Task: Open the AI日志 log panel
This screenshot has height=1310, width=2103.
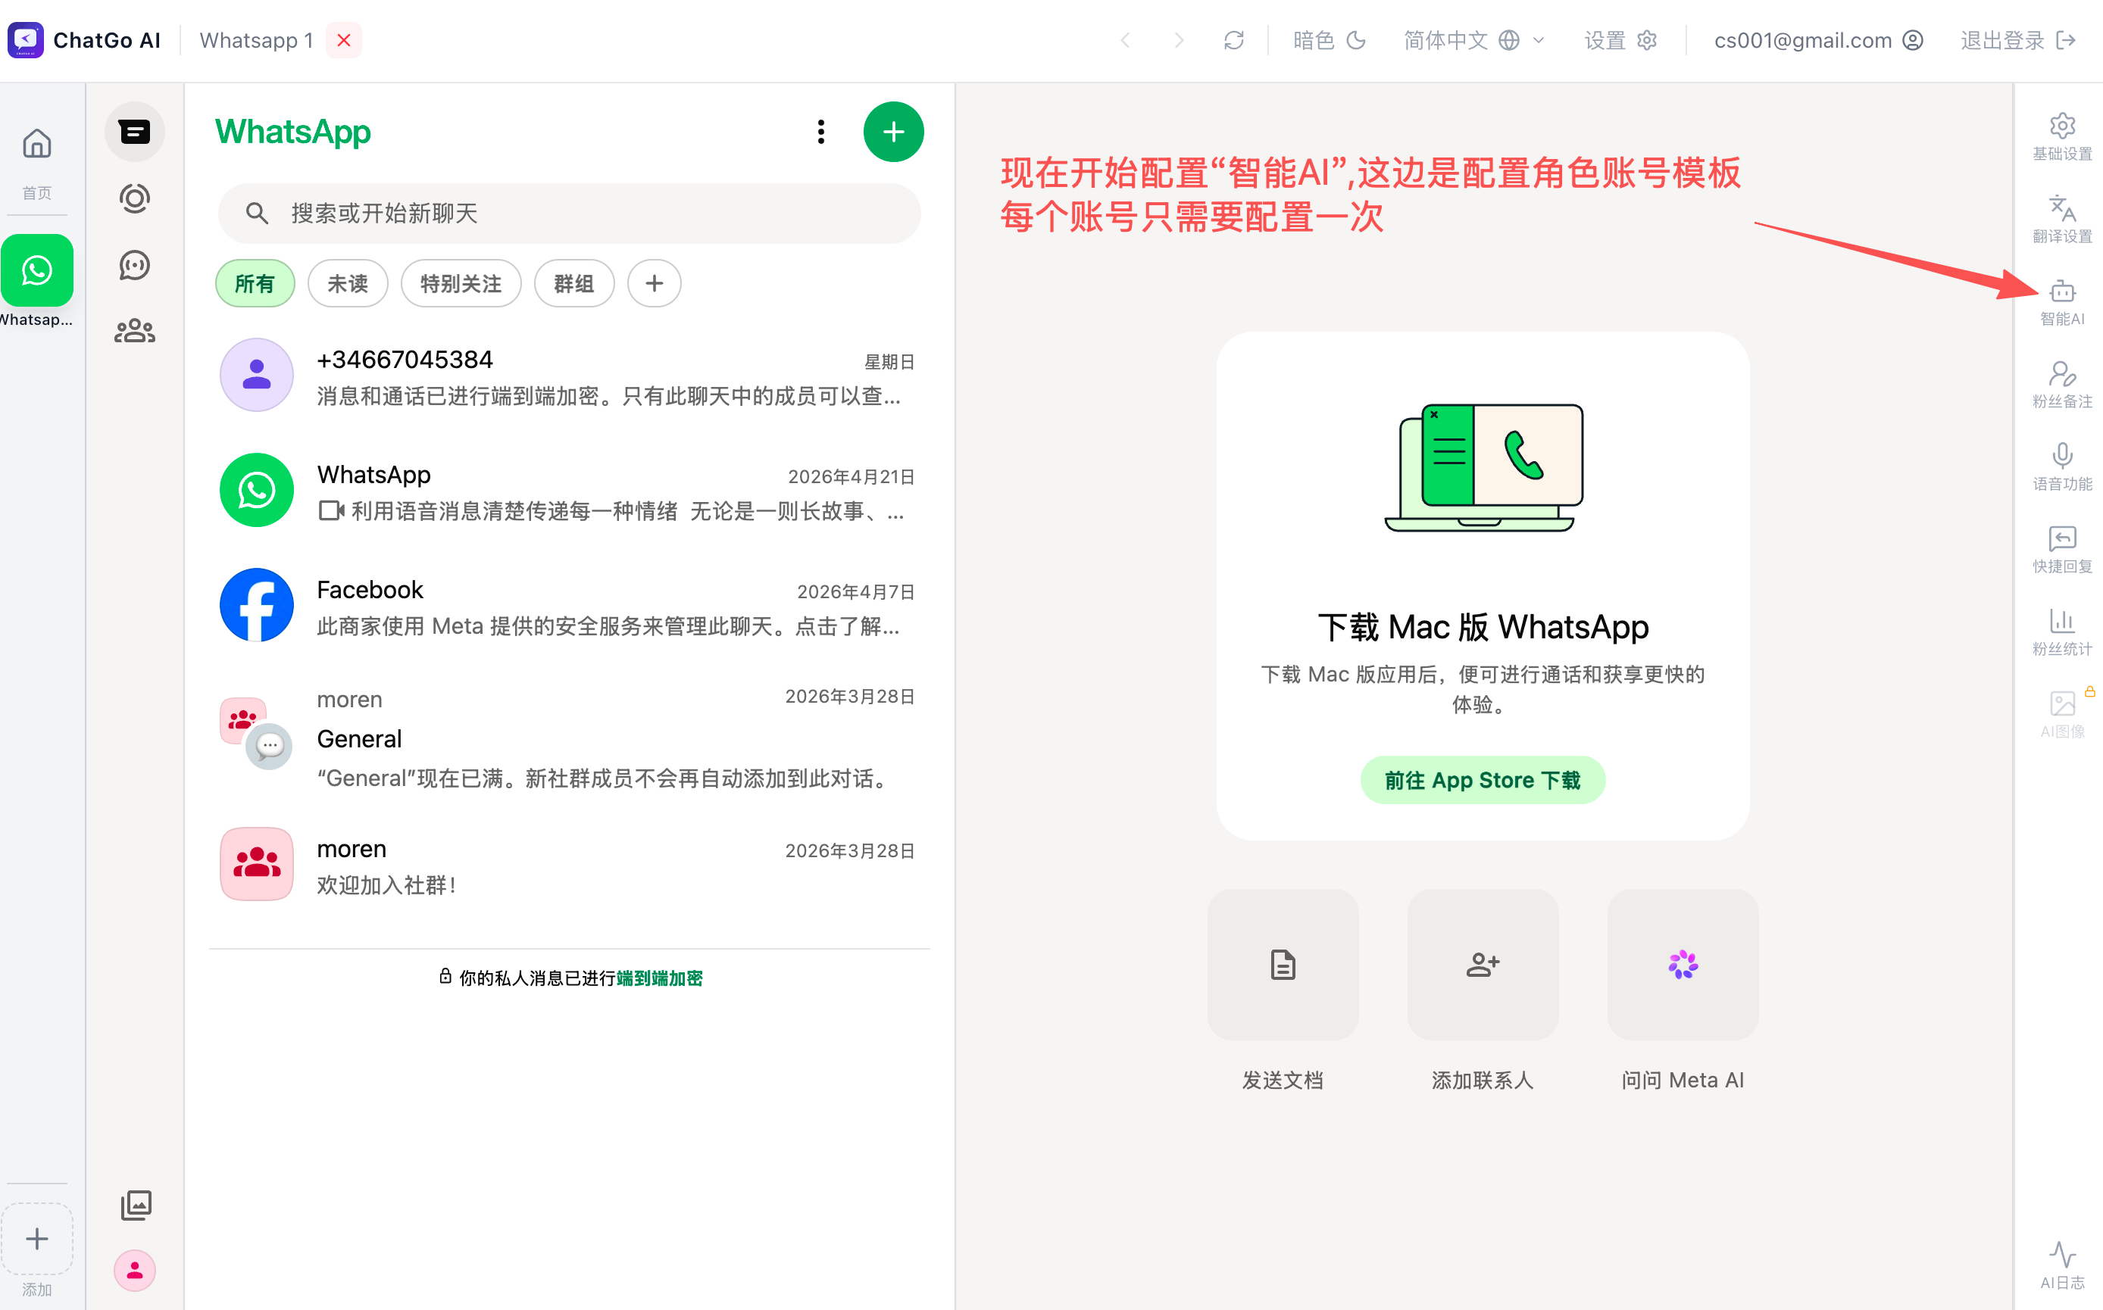Action: (2061, 1265)
